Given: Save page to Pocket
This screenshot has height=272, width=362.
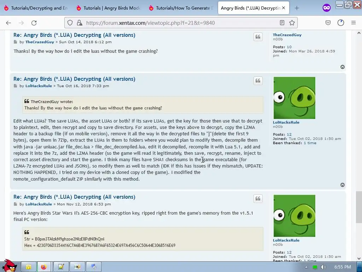Looking at the screenshot, I should point(328,23).
